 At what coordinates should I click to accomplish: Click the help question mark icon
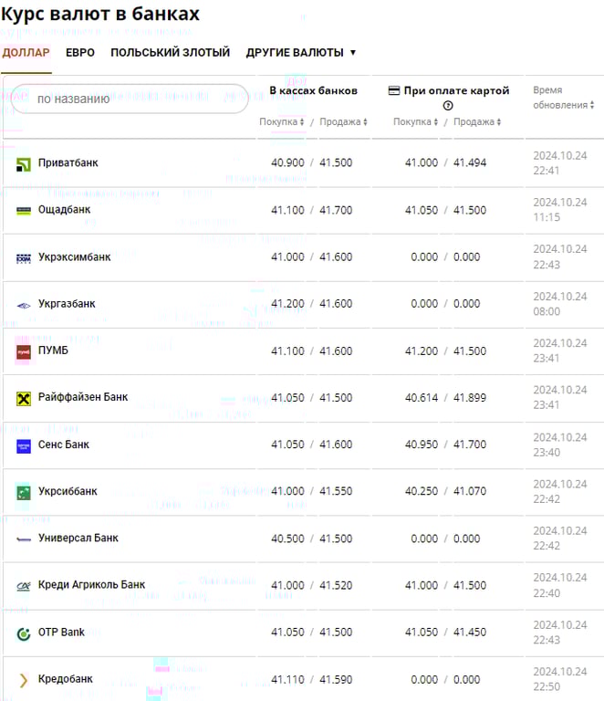tap(448, 106)
